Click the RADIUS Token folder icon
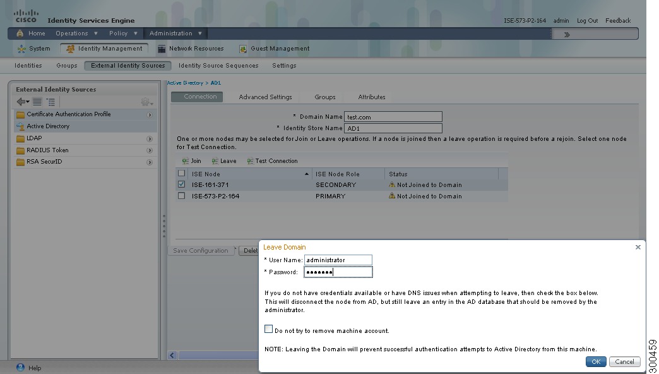 click(20, 150)
